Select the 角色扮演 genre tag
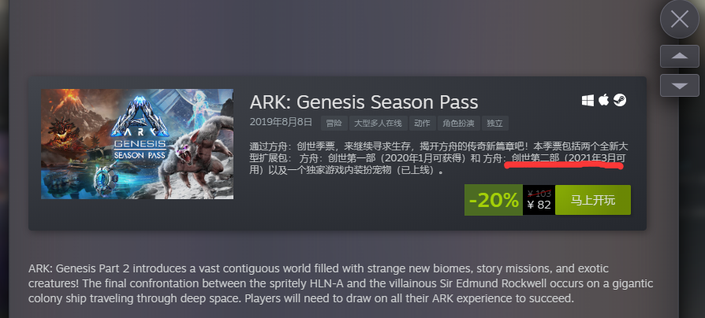 click(x=459, y=124)
